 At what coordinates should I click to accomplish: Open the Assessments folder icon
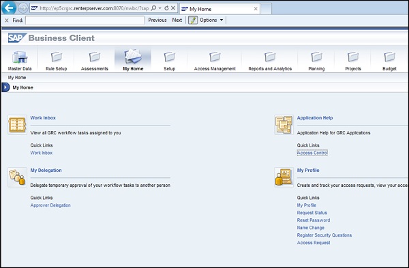(x=95, y=57)
